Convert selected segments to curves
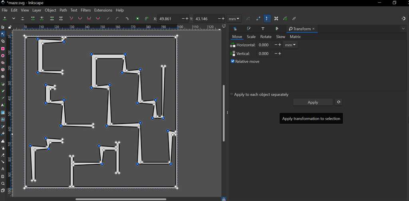Image resolution: width=409 pixels, height=201 pixels. tap(117, 18)
